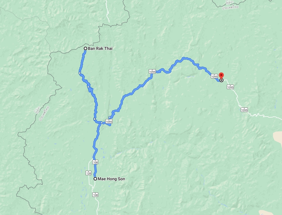Click the second step dot below Ban Rak Thai
The image size is (282, 215).
(x=88, y=87)
